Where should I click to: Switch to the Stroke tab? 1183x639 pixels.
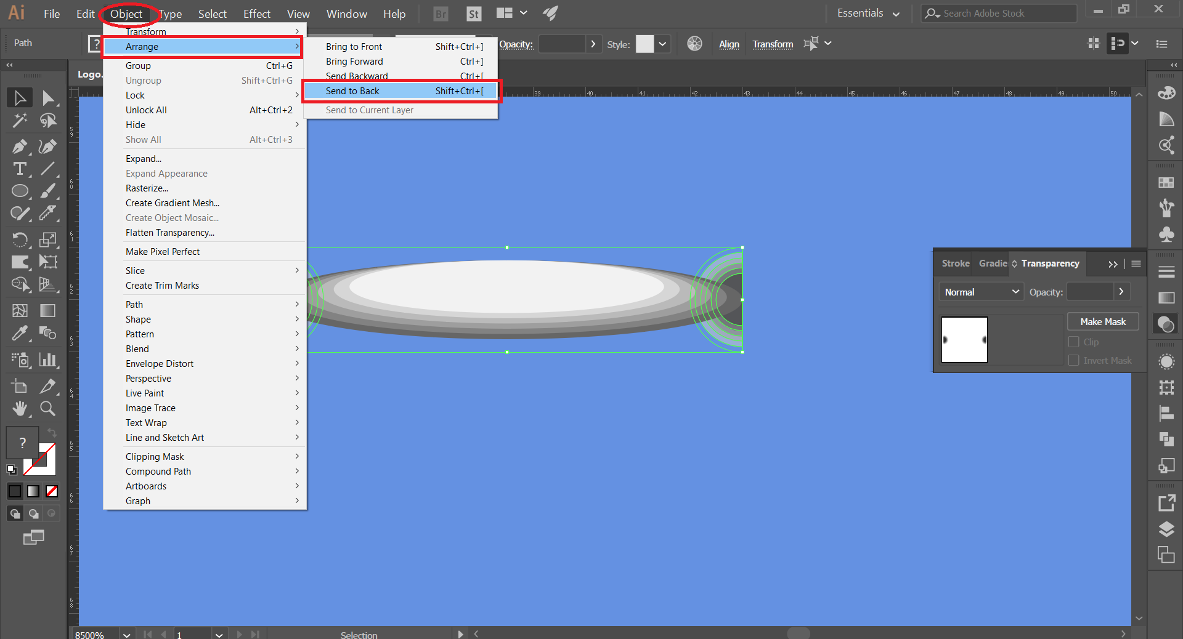click(955, 263)
